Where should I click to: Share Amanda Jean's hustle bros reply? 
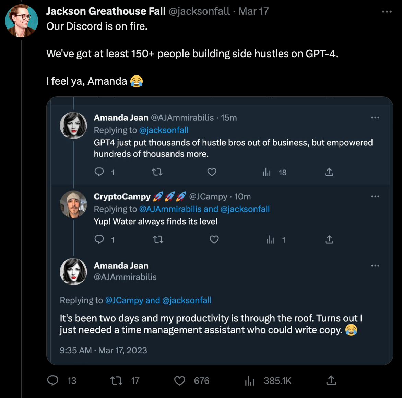pos(329,172)
